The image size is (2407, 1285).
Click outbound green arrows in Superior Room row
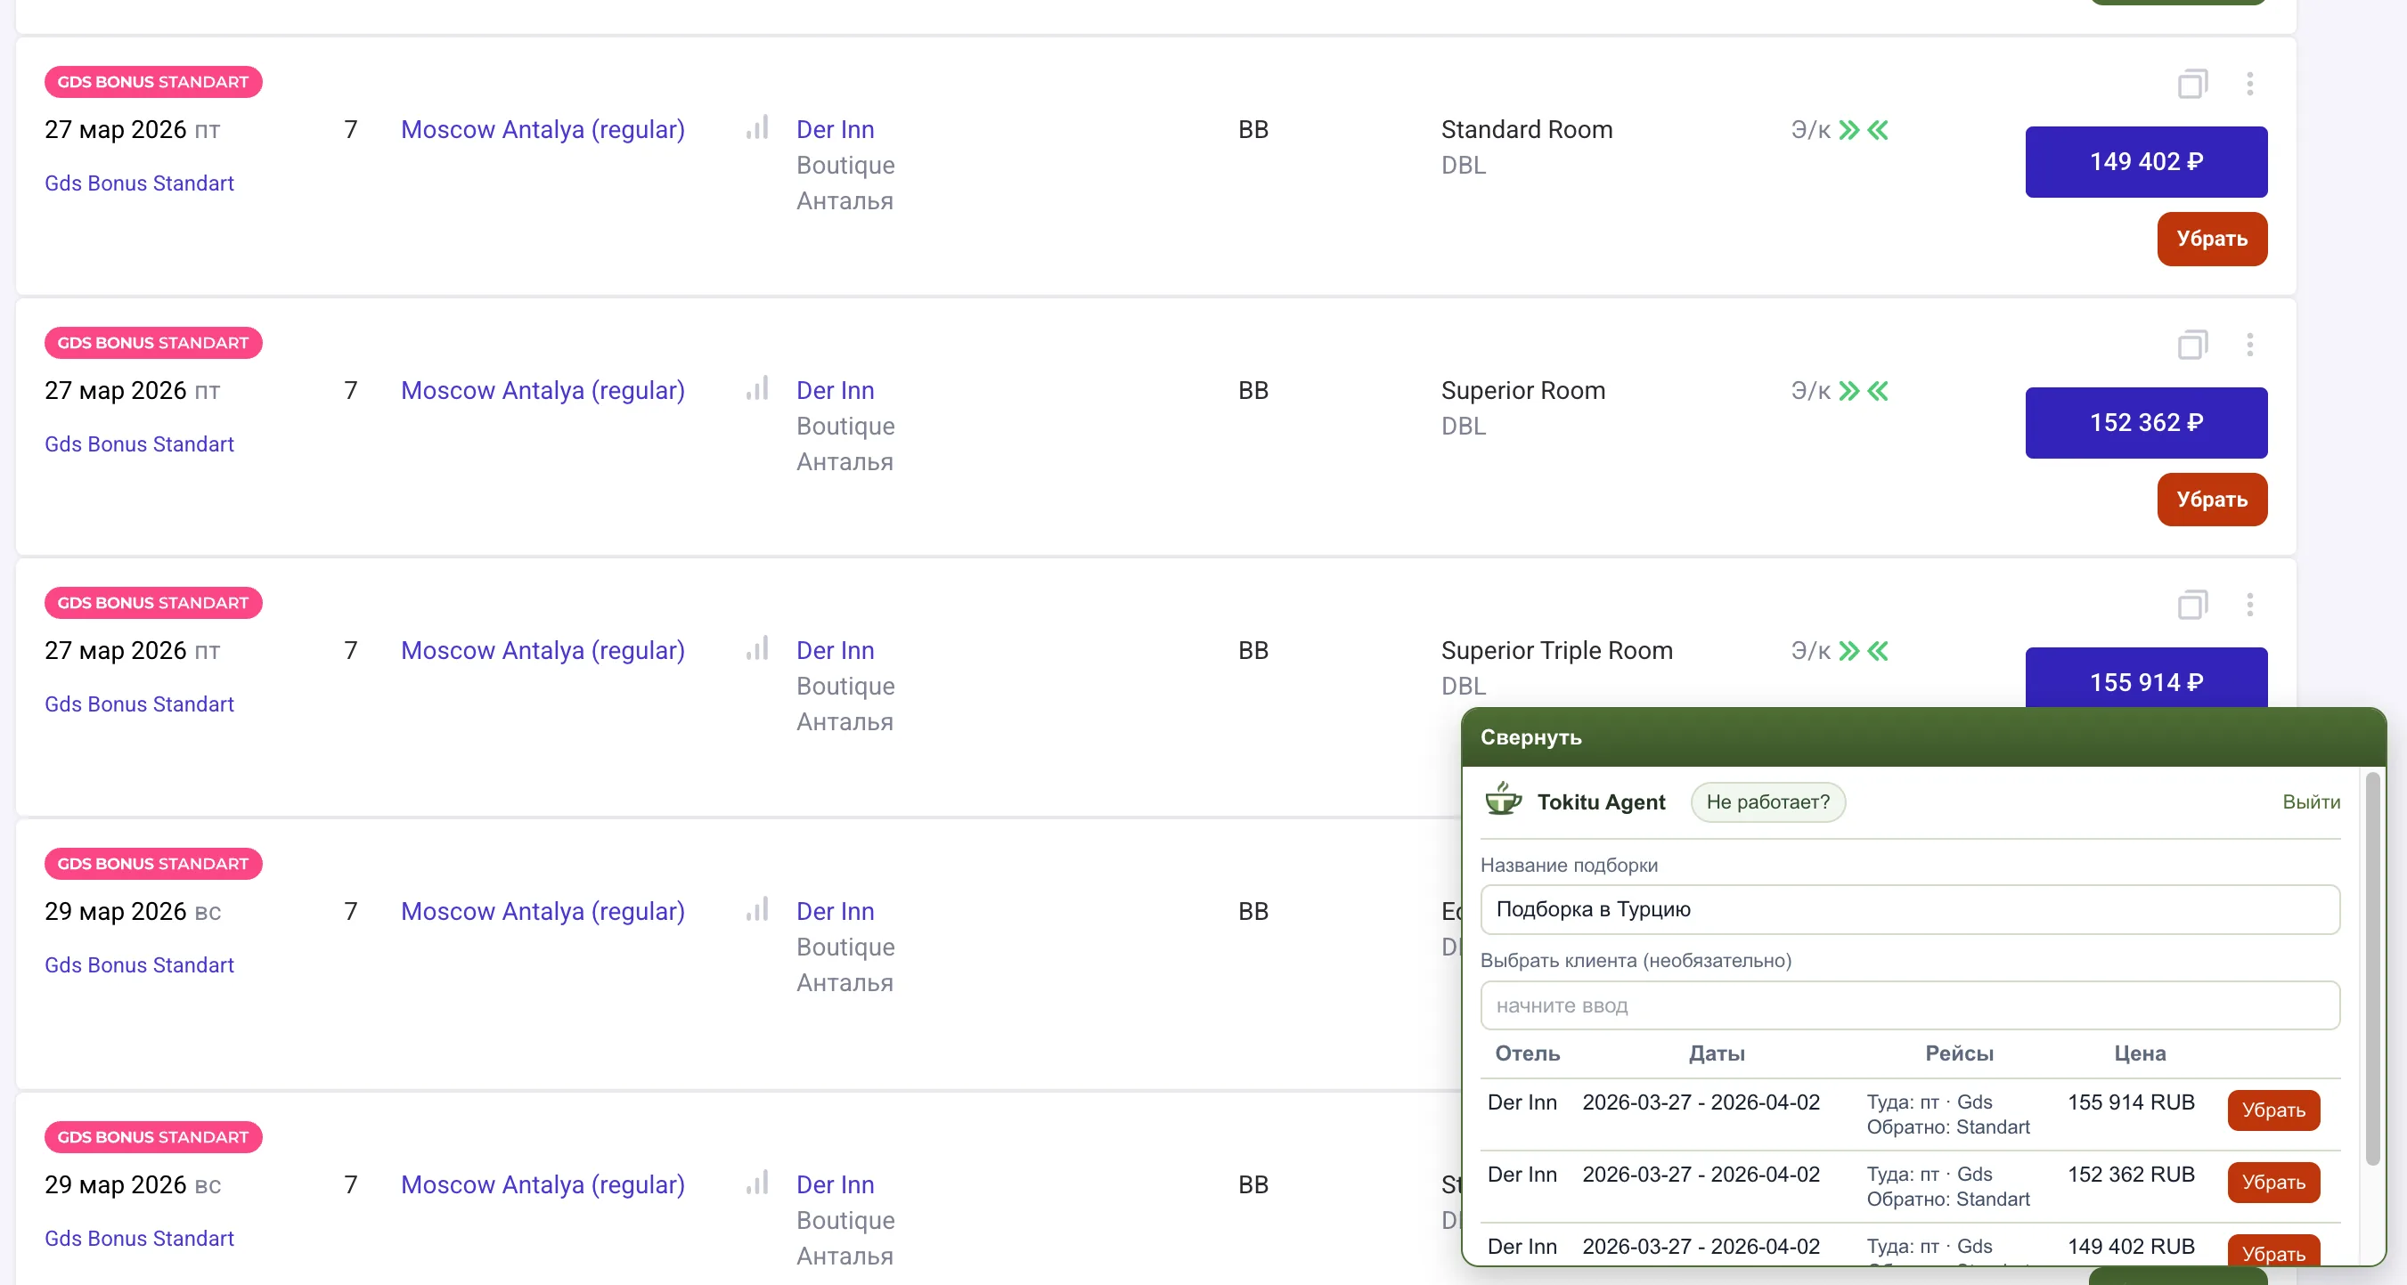coord(1849,390)
